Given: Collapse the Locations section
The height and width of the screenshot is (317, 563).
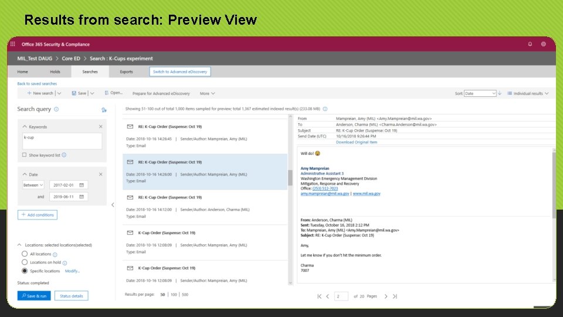Looking at the screenshot, I should pos(19,245).
